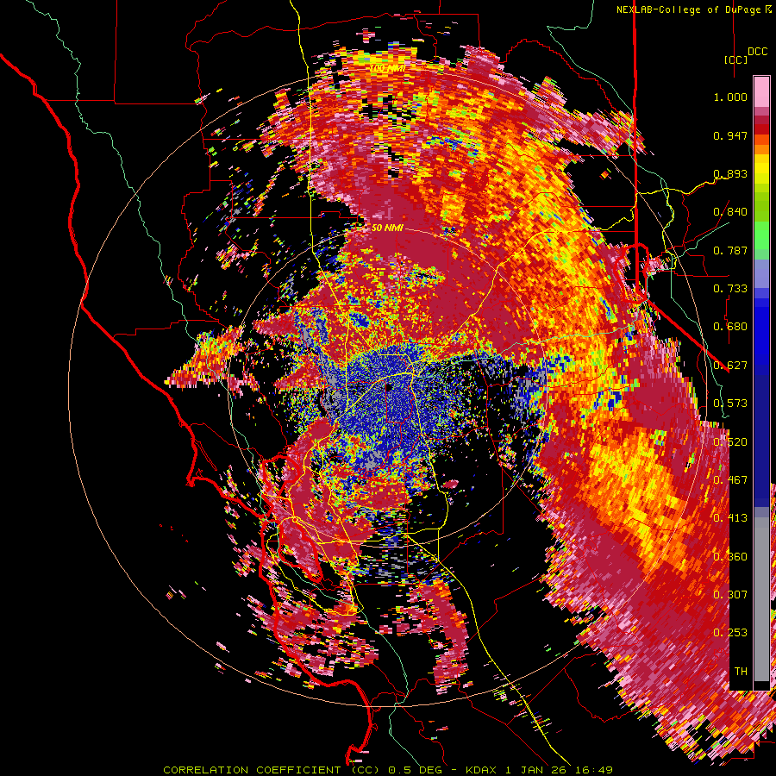Select the TH label at scale bottom
The height and width of the screenshot is (776, 776).
(741, 672)
